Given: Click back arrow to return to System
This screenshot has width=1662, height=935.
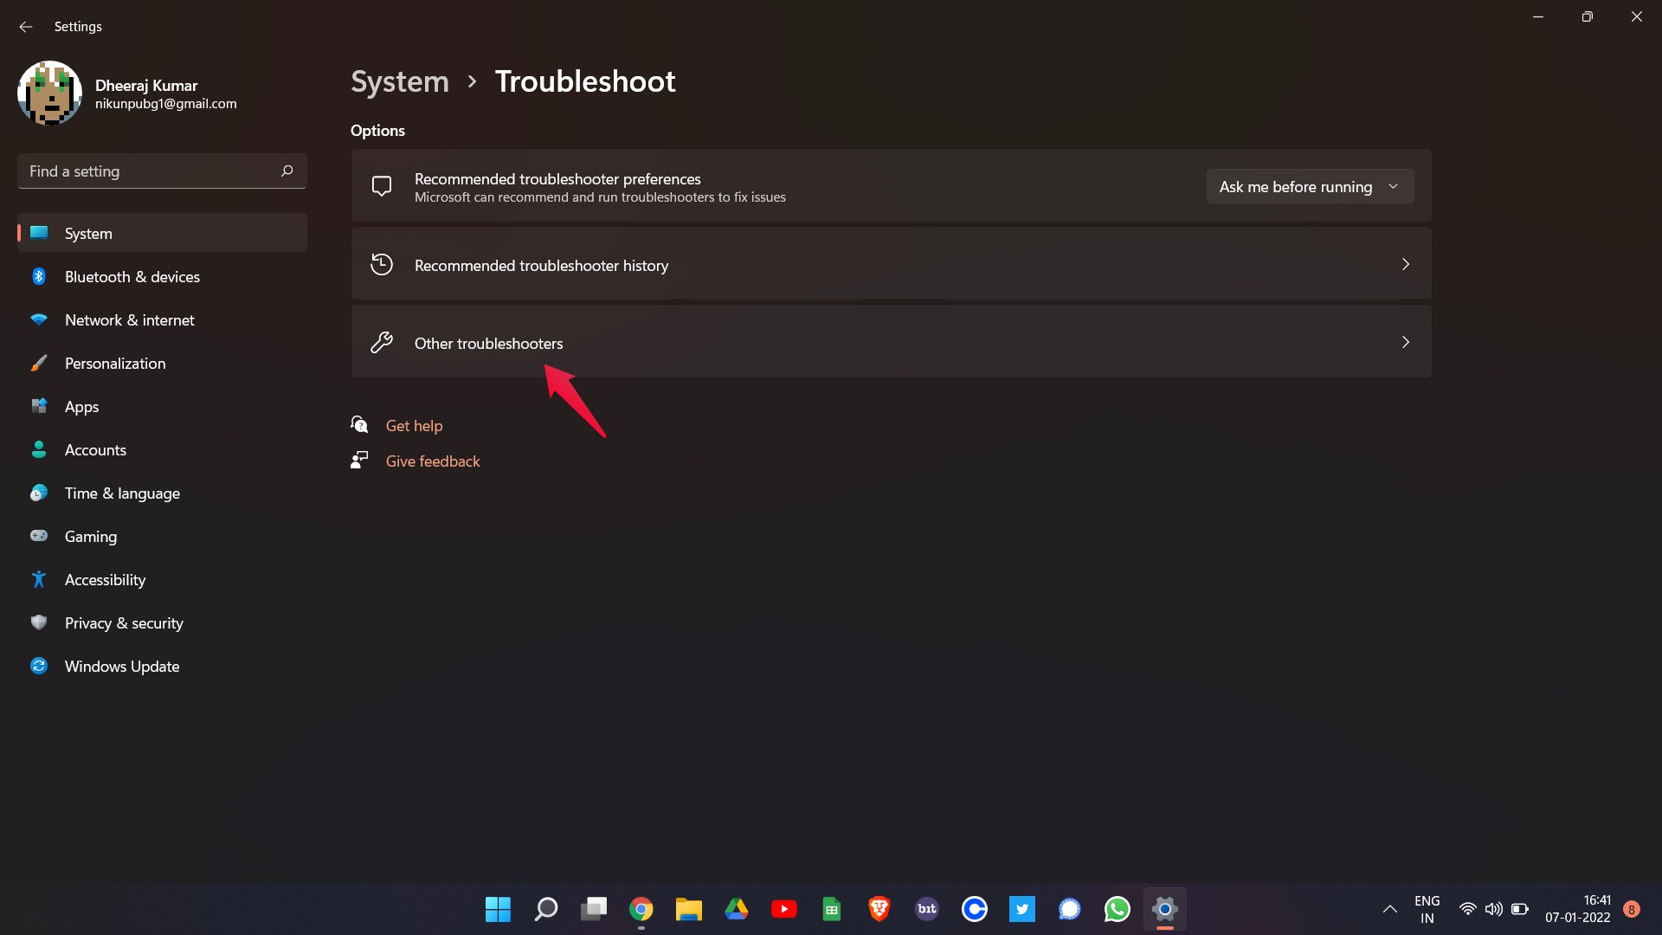Looking at the screenshot, I should tap(24, 25).
